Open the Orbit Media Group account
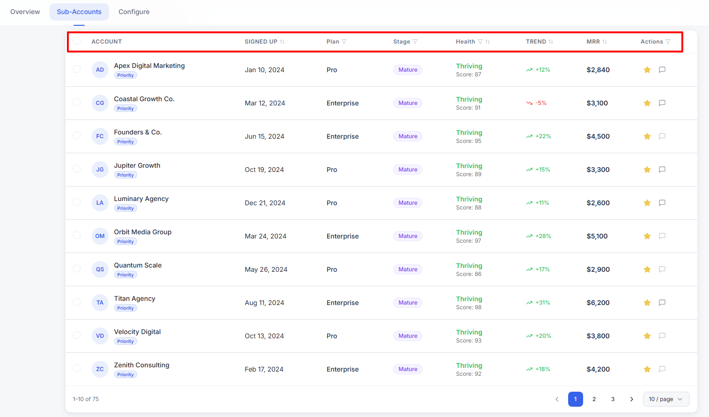The height and width of the screenshot is (417, 709). [143, 232]
